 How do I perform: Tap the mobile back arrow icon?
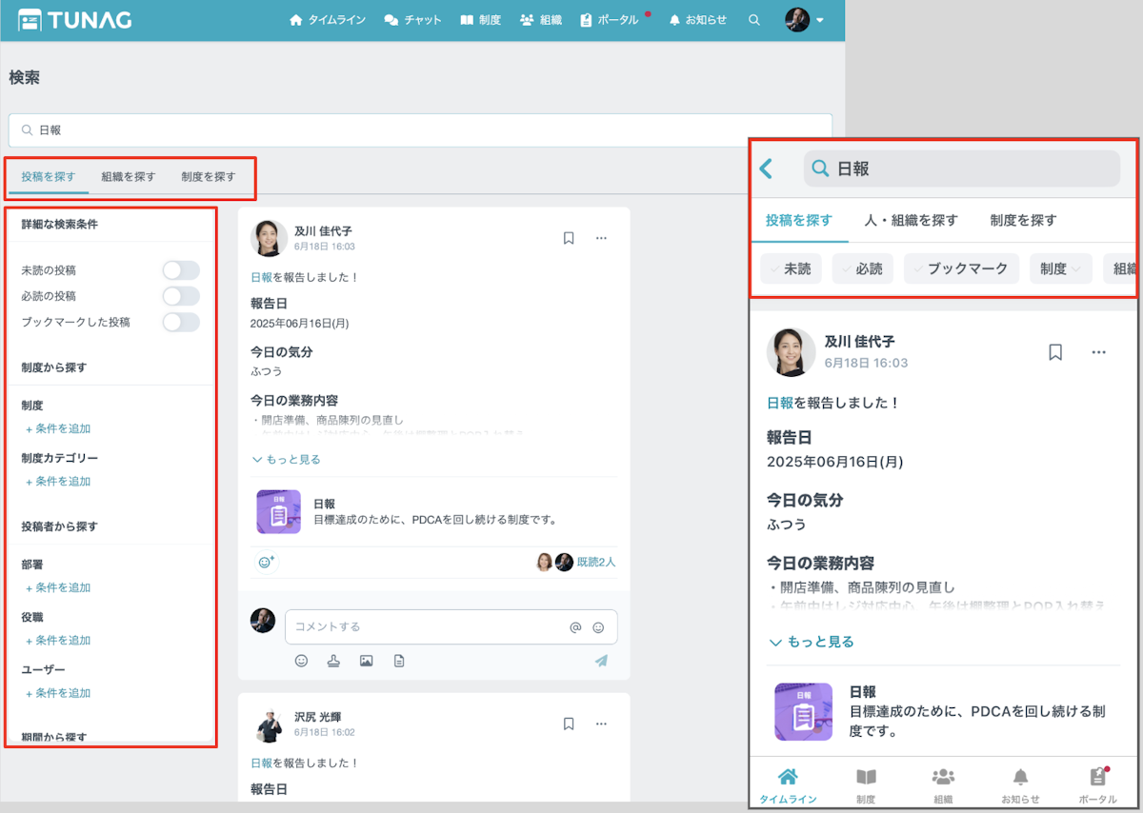click(x=766, y=169)
